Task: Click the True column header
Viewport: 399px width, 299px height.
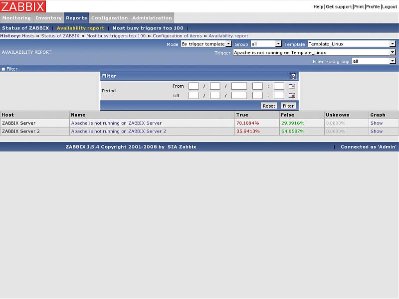Action: coord(257,115)
